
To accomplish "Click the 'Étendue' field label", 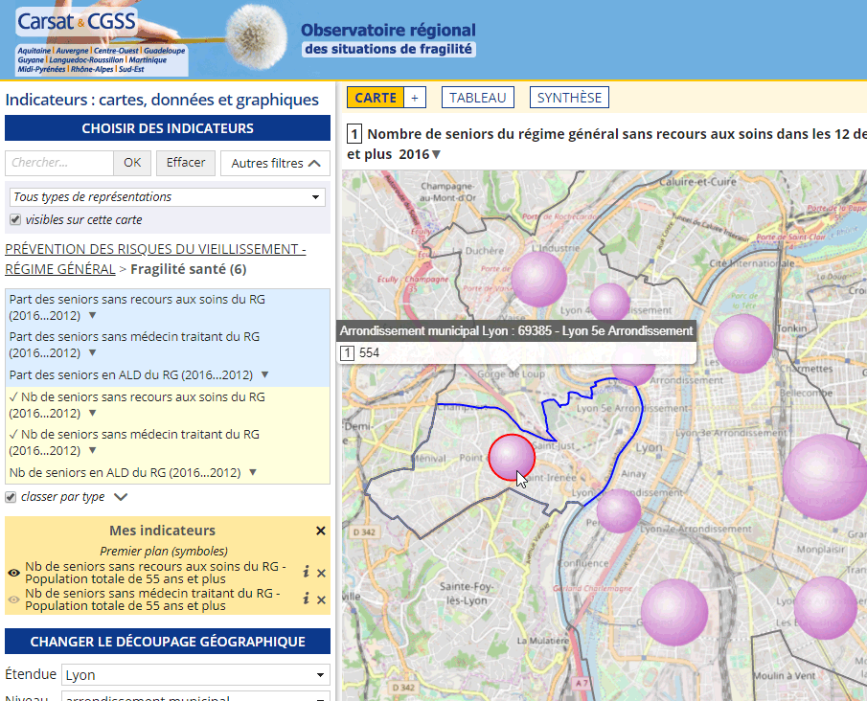I will coord(31,674).
